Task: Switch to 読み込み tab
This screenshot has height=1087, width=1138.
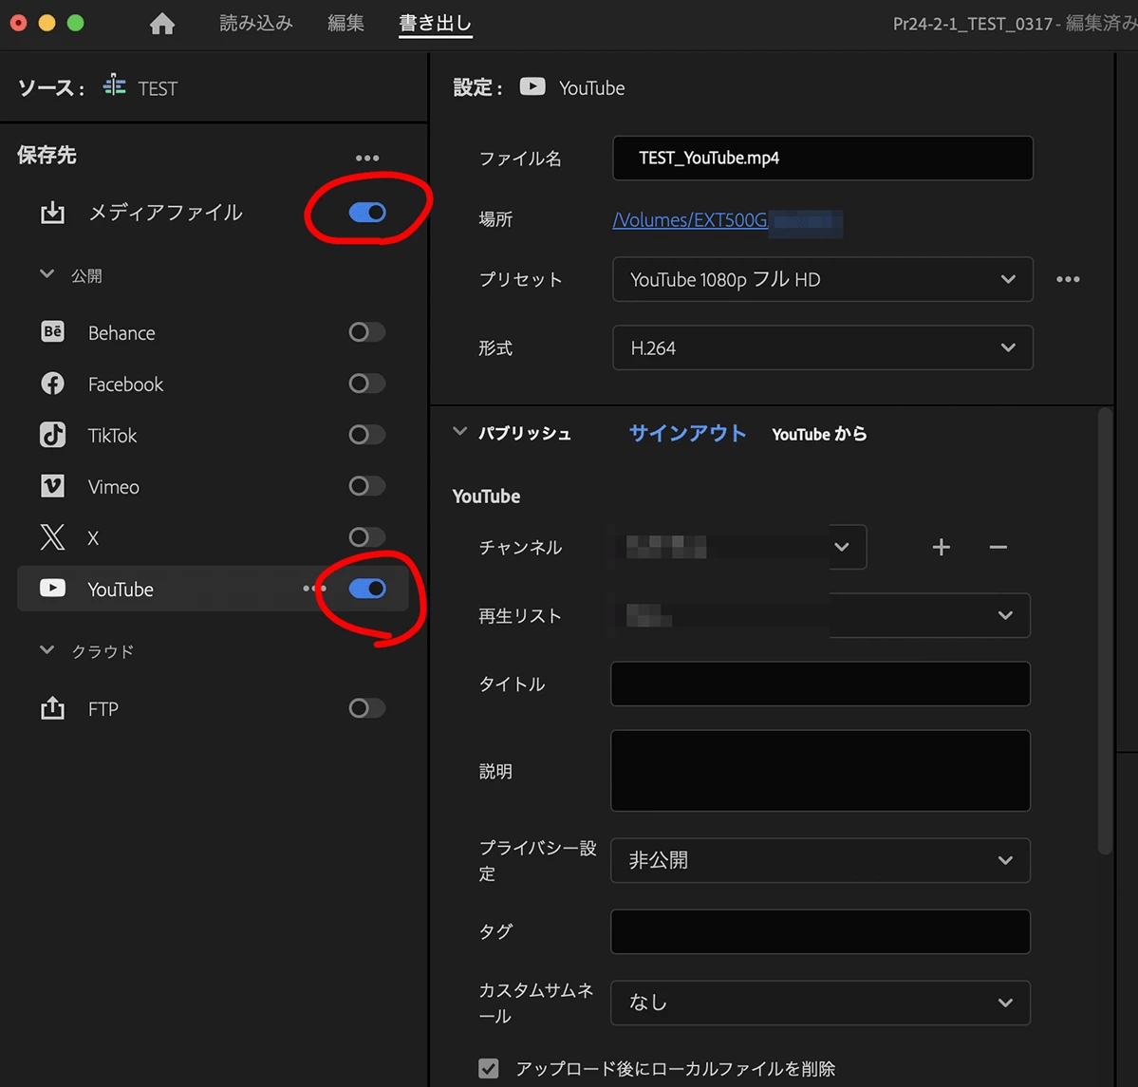Action: point(256,23)
